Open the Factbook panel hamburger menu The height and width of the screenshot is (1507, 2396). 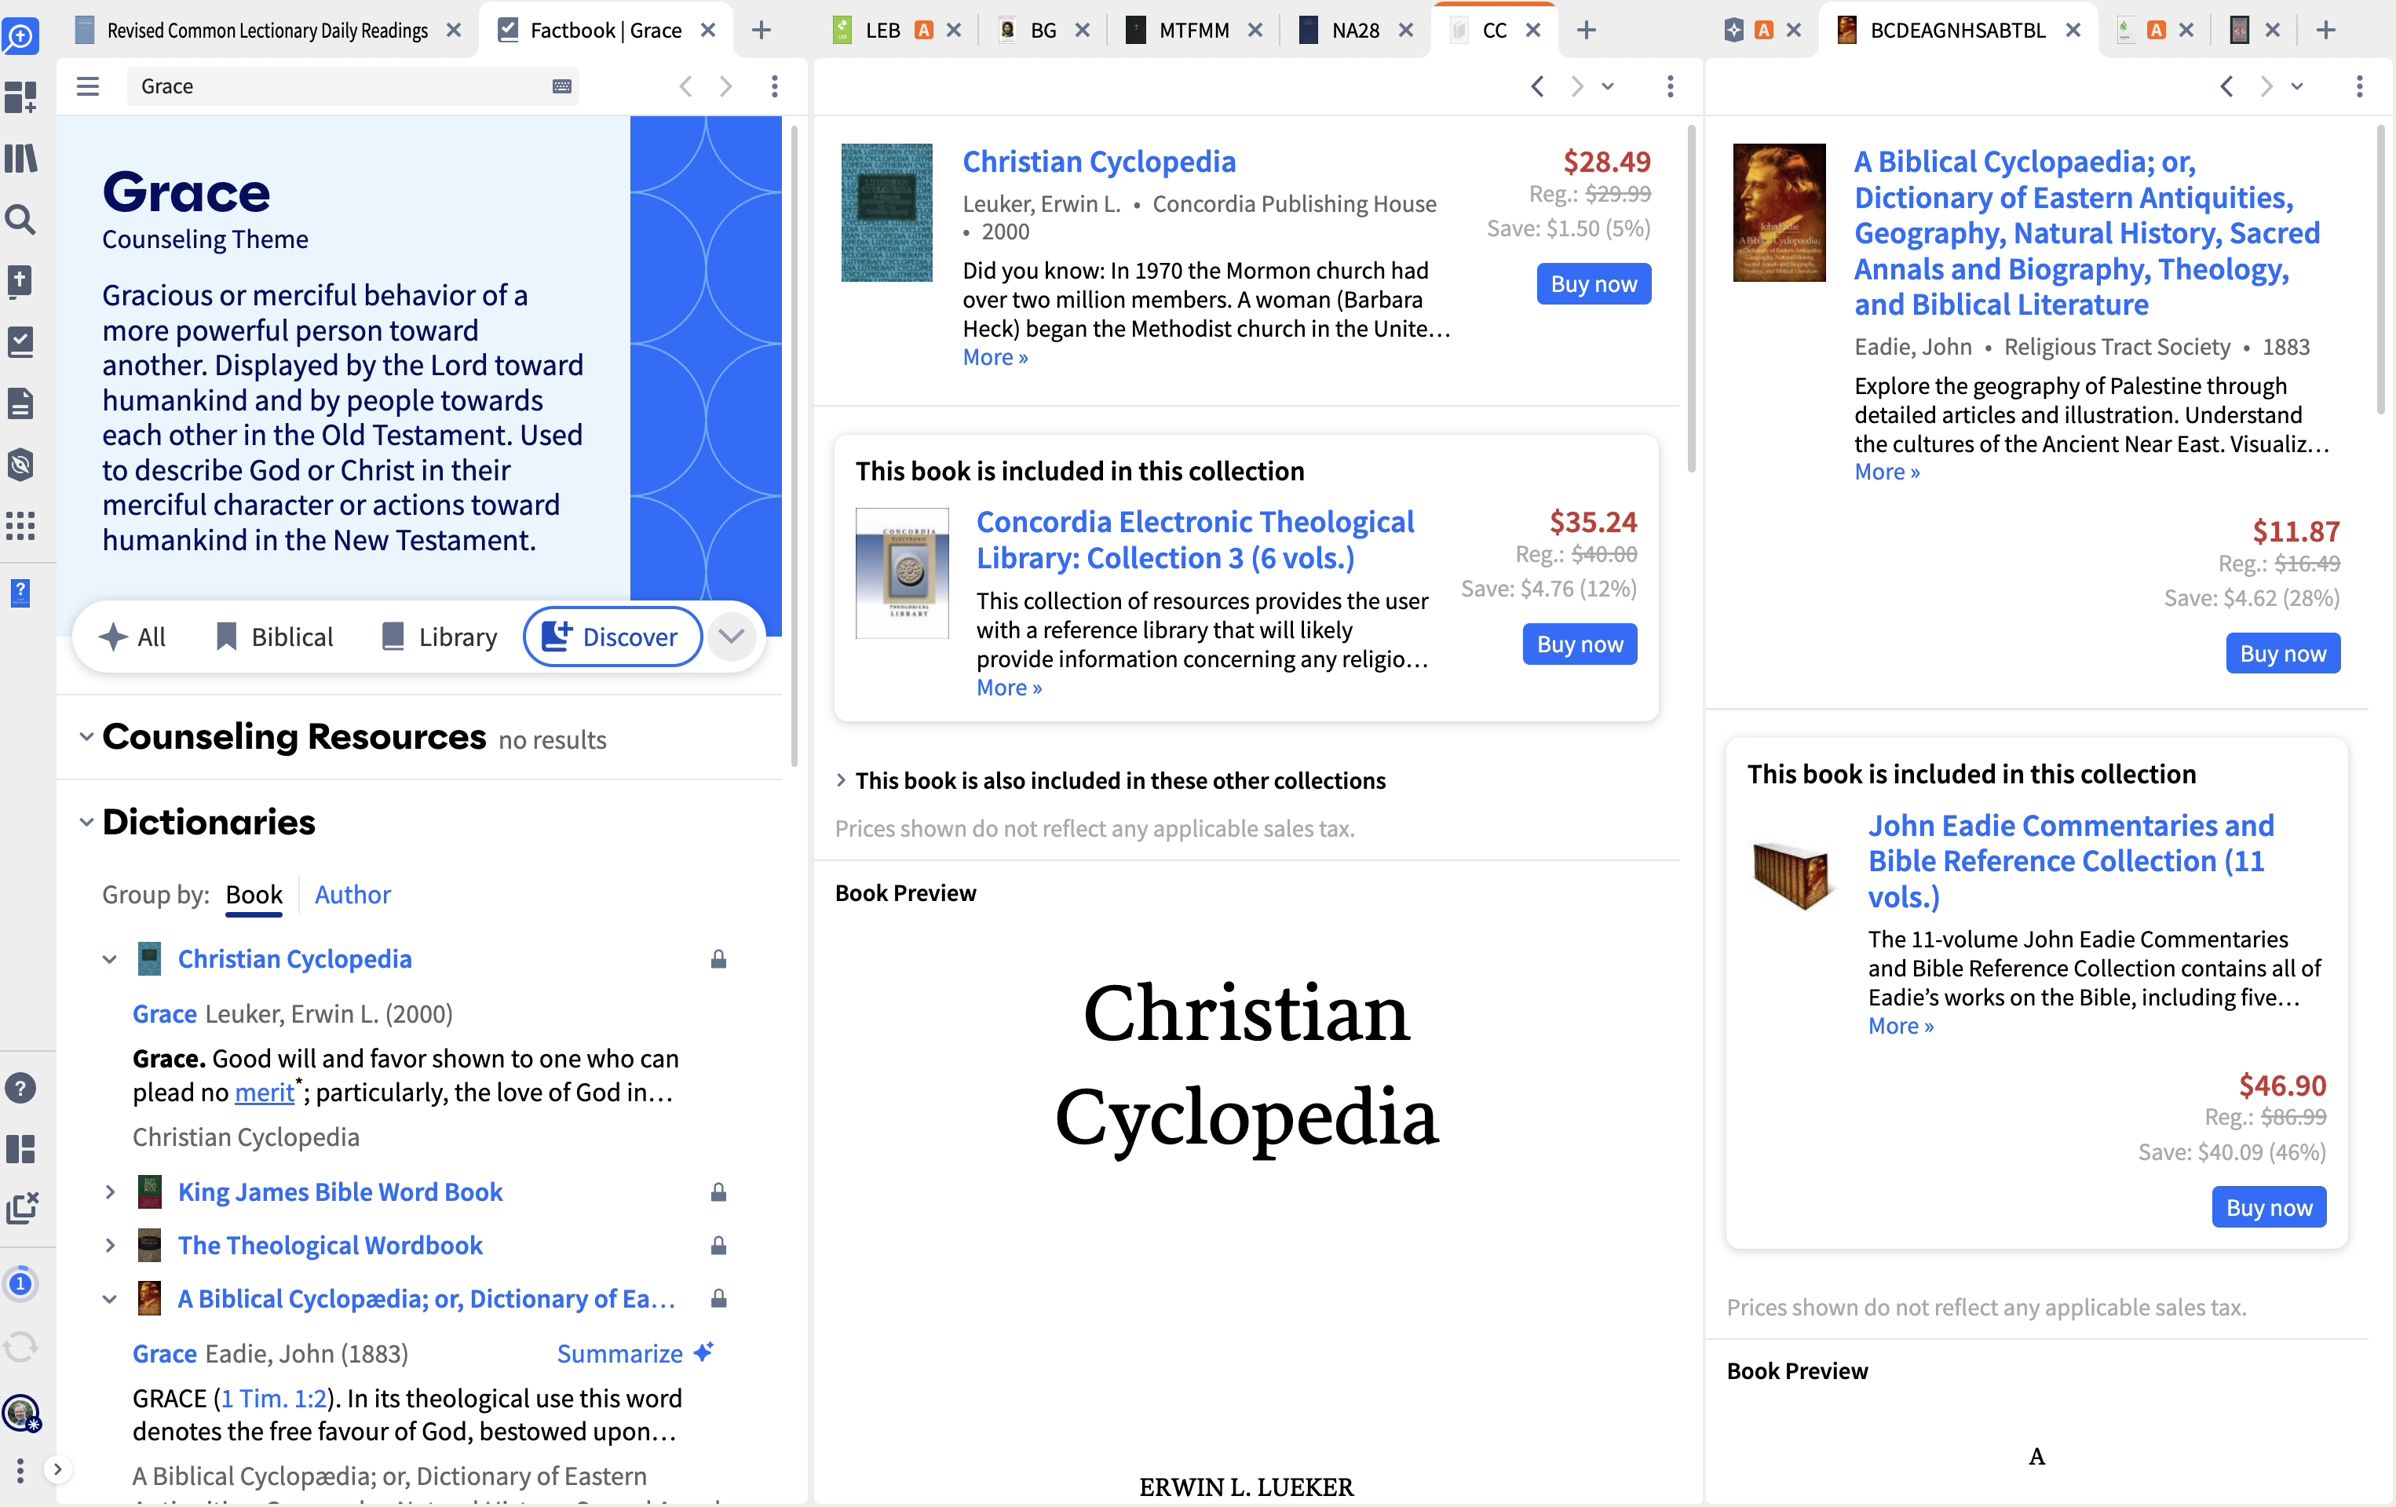[88, 86]
